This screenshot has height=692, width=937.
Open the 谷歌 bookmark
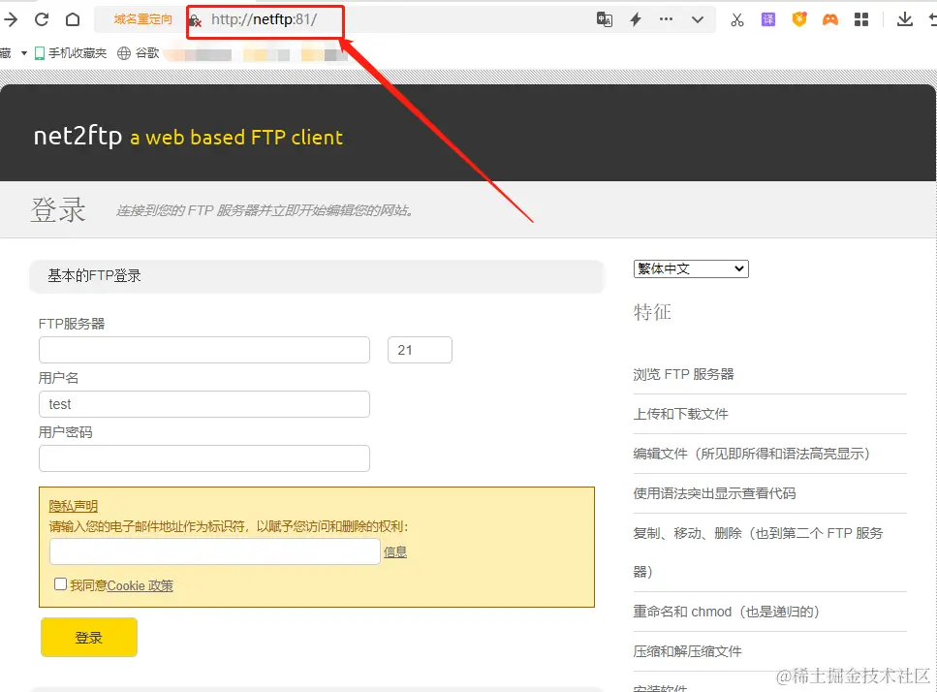[x=139, y=53]
